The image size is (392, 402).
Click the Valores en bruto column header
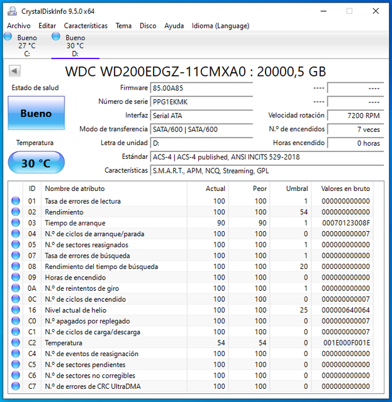[x=342, y=188]
